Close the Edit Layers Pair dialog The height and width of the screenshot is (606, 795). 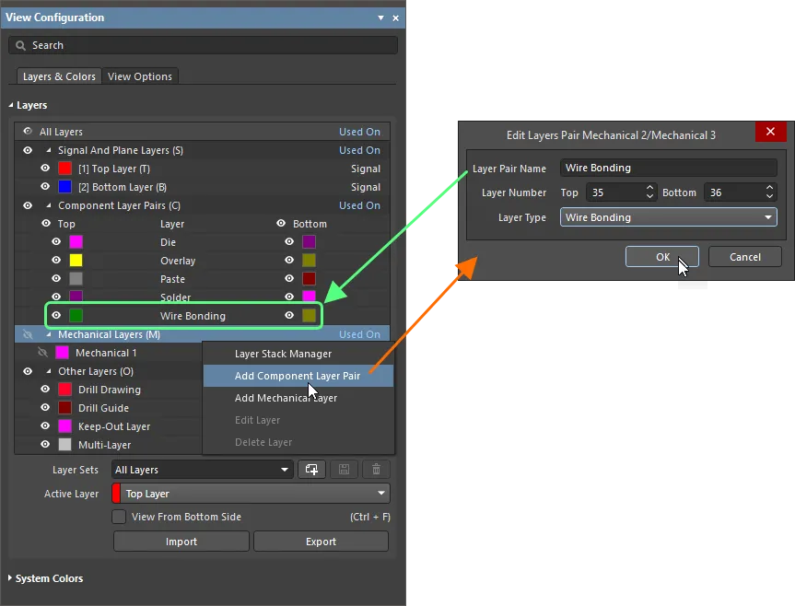click(x=770, y=133)
